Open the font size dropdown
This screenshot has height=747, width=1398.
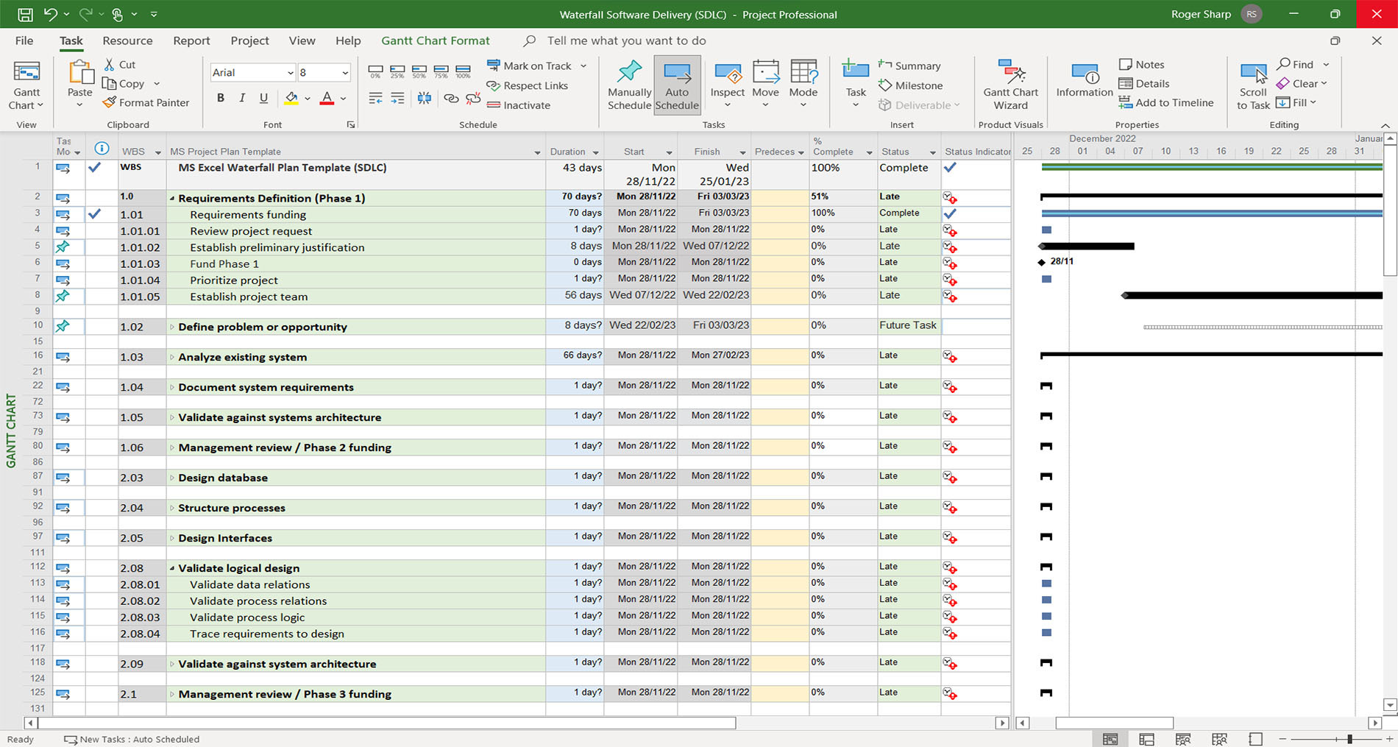(x=345, y=72)
